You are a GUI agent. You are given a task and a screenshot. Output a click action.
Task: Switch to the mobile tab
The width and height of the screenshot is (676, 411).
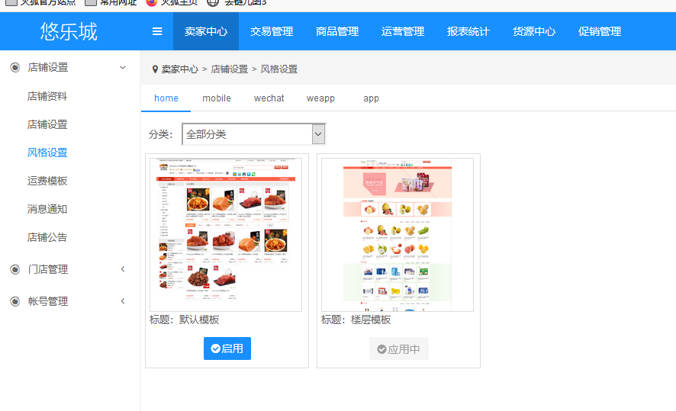pos(217,98)
